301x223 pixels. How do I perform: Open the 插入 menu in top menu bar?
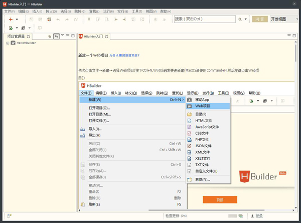click(x=37, y=12)
